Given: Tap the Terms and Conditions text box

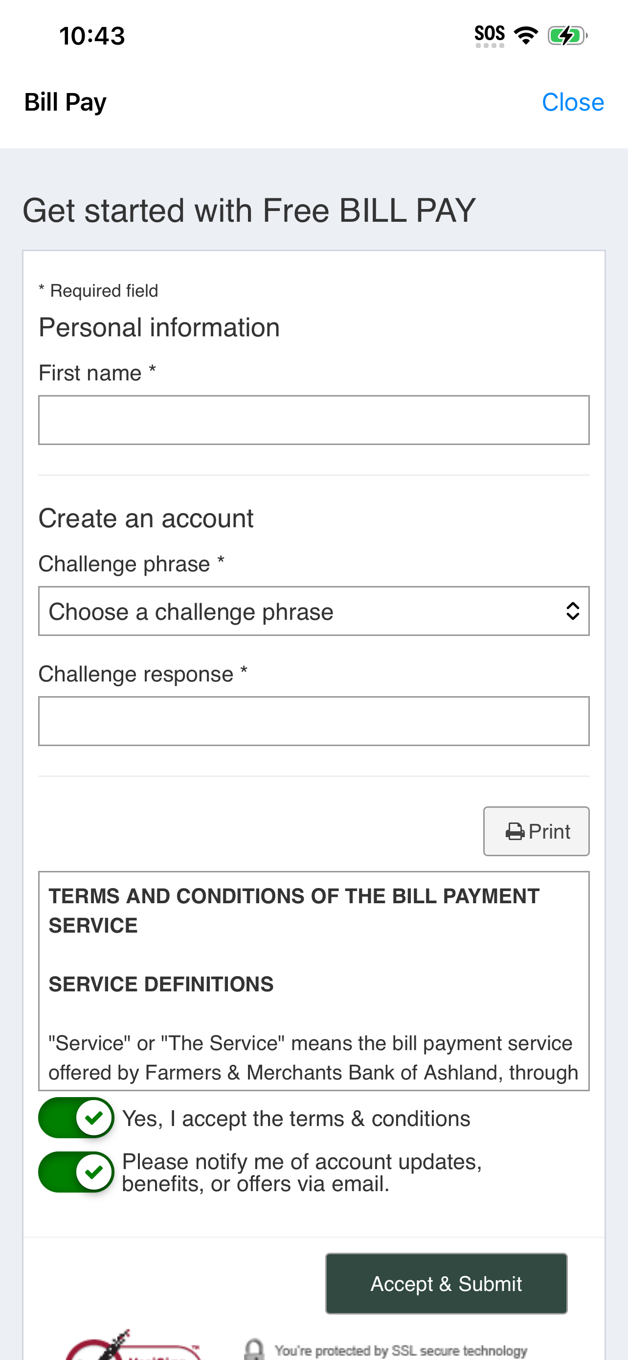Looking at the screenshot, I should pyautogui.click(x=314, y=981).
